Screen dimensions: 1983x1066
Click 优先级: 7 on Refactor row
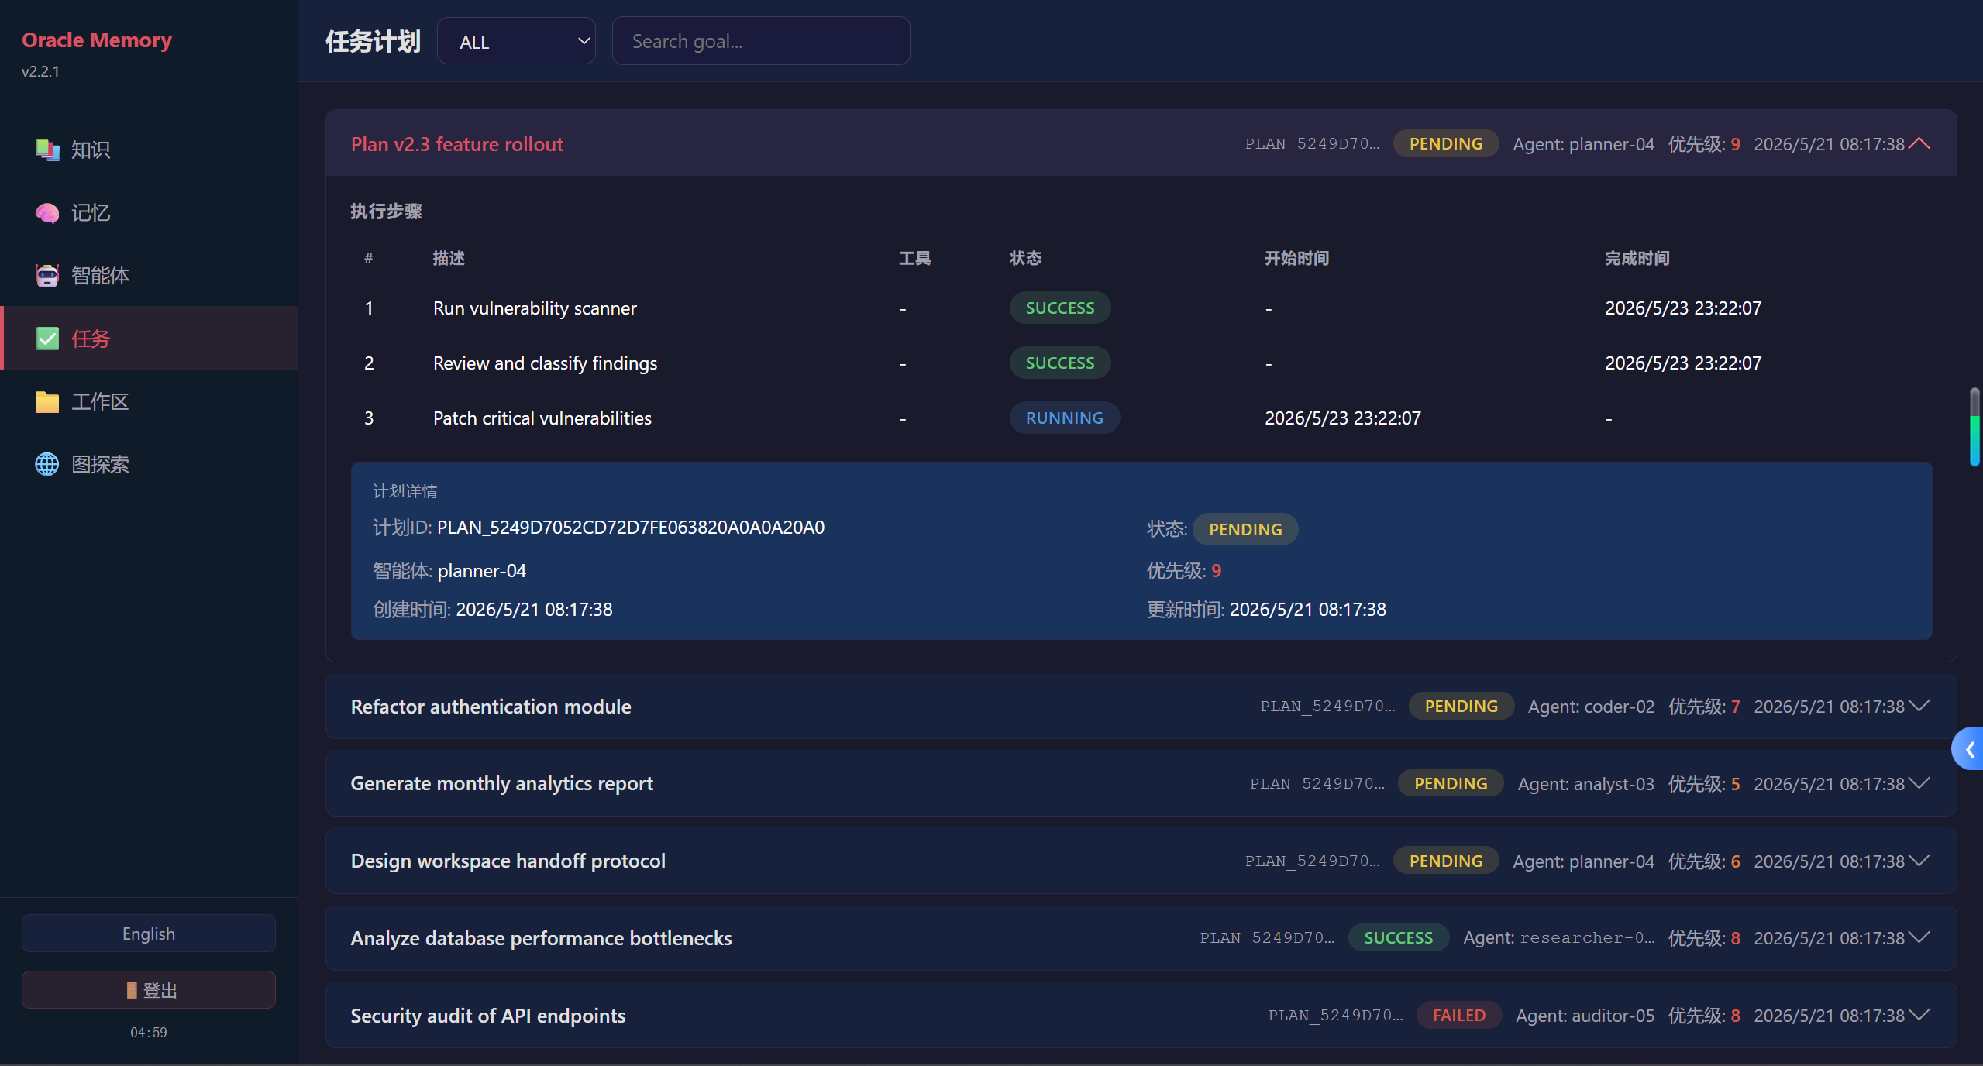[x=1704, y=707]
